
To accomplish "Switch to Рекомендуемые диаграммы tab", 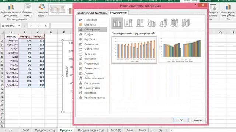I will tap(92, 13).
